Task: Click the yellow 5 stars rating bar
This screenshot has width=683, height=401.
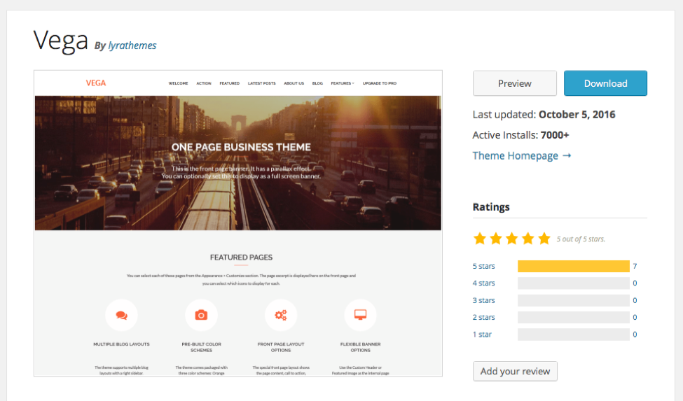Action: [573, 266]
